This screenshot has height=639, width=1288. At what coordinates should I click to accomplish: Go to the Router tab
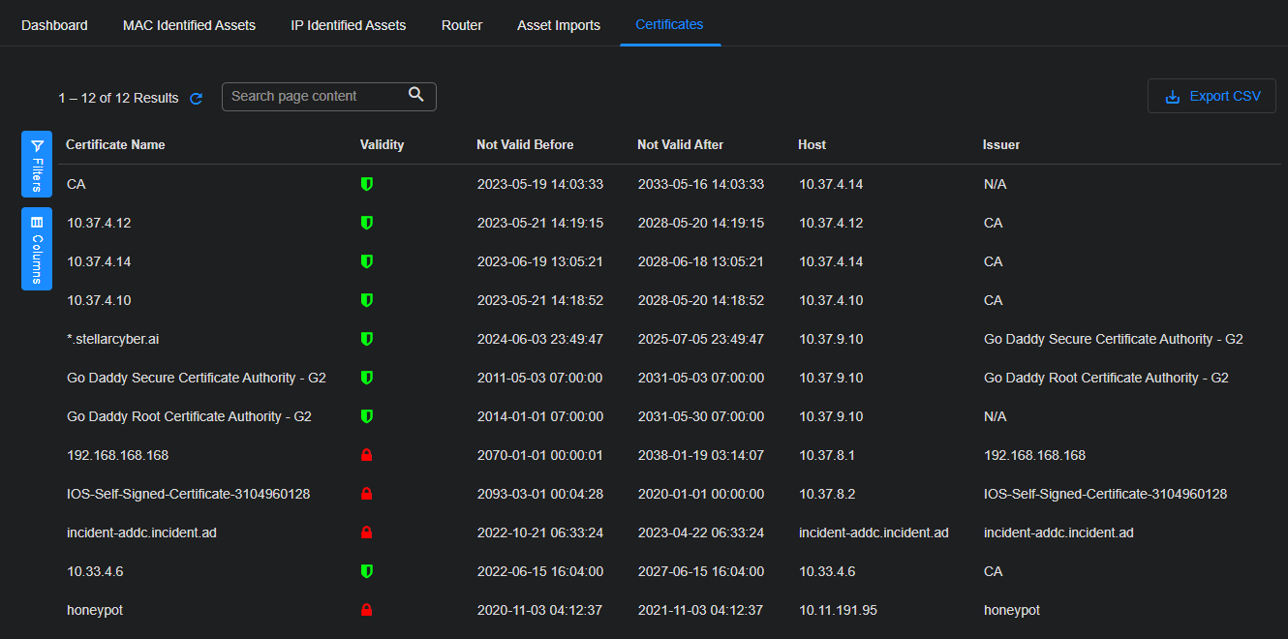pos(462,25)
